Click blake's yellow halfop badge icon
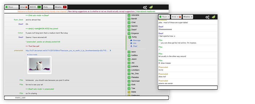The height and width of the screenshot is (104, 255). click(x=129, y=92)
